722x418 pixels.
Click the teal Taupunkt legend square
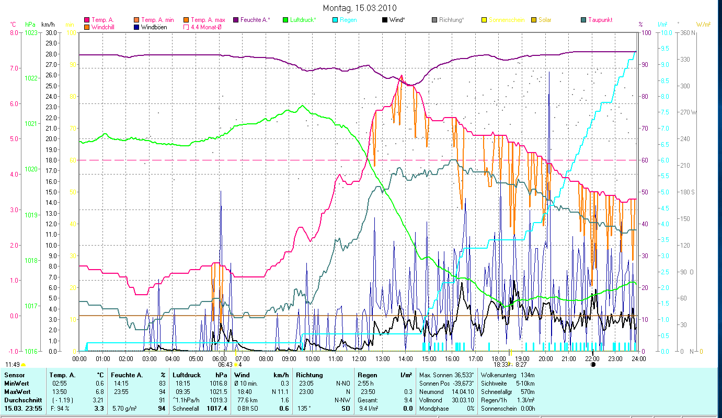(x=583, y=20)
